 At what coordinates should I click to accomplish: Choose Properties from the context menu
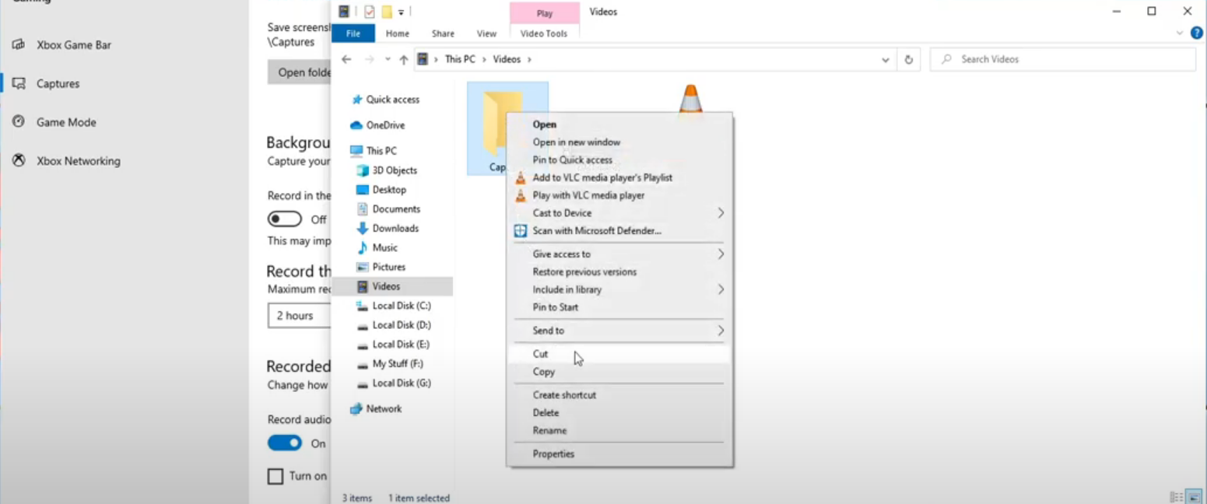tap(619, 454)
